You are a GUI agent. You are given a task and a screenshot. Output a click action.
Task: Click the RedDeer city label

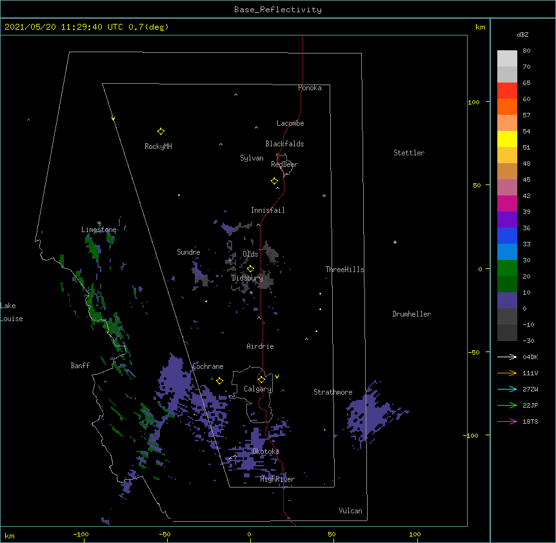284,164
